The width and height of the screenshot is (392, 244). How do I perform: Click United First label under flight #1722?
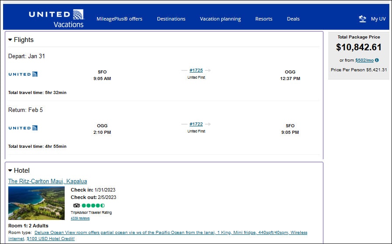pyautogui.click(x=196, y=131)
